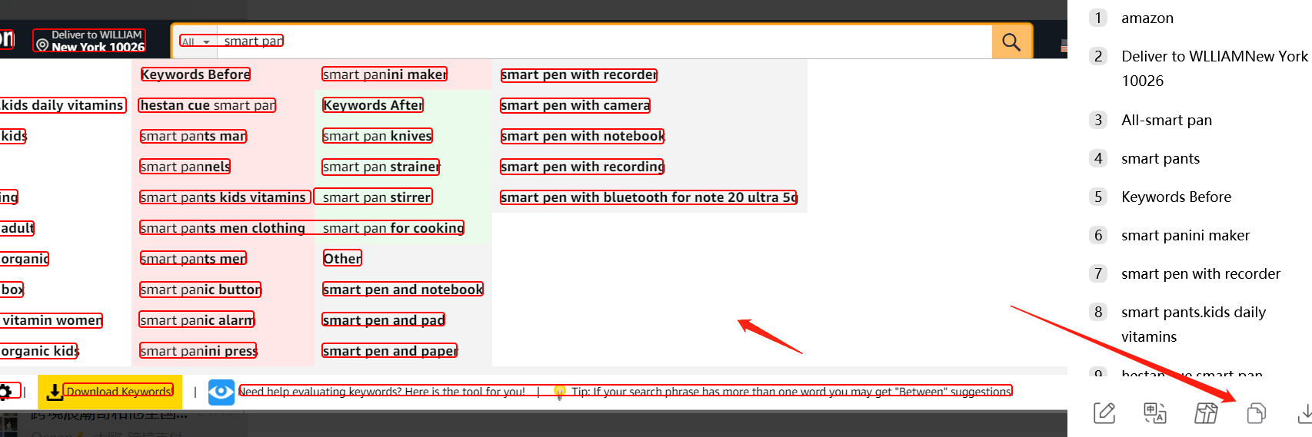Click the download arrow icon in results panel
1312x437 pixels.
tap(1304, 413)
